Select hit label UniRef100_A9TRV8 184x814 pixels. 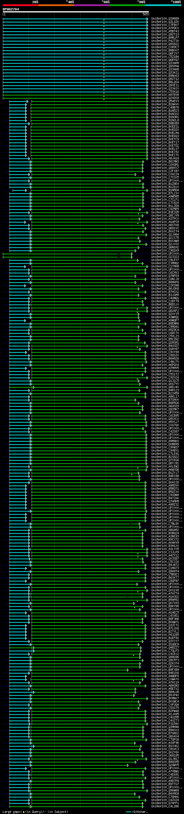[165, 95]
